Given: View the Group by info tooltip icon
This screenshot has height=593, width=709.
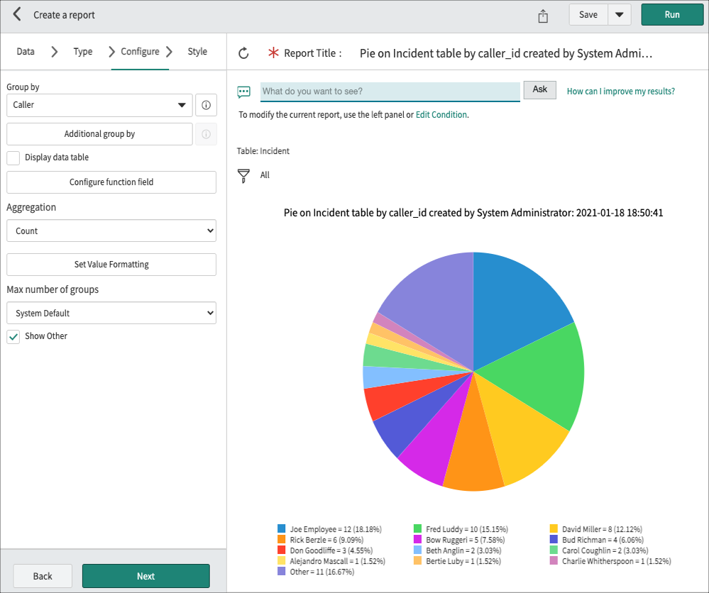Looking at the screenshot, I should (x=206, y=105).
